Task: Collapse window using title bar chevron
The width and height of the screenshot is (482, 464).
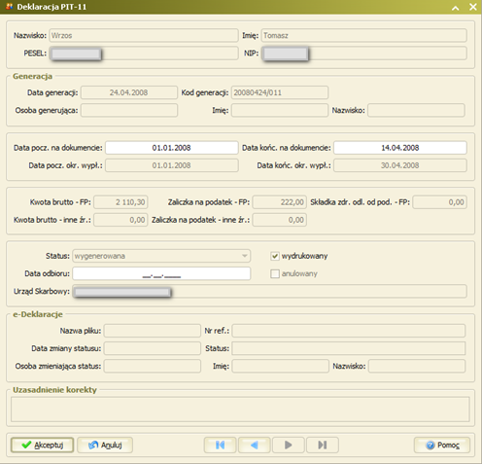Action: pos(455,7)
